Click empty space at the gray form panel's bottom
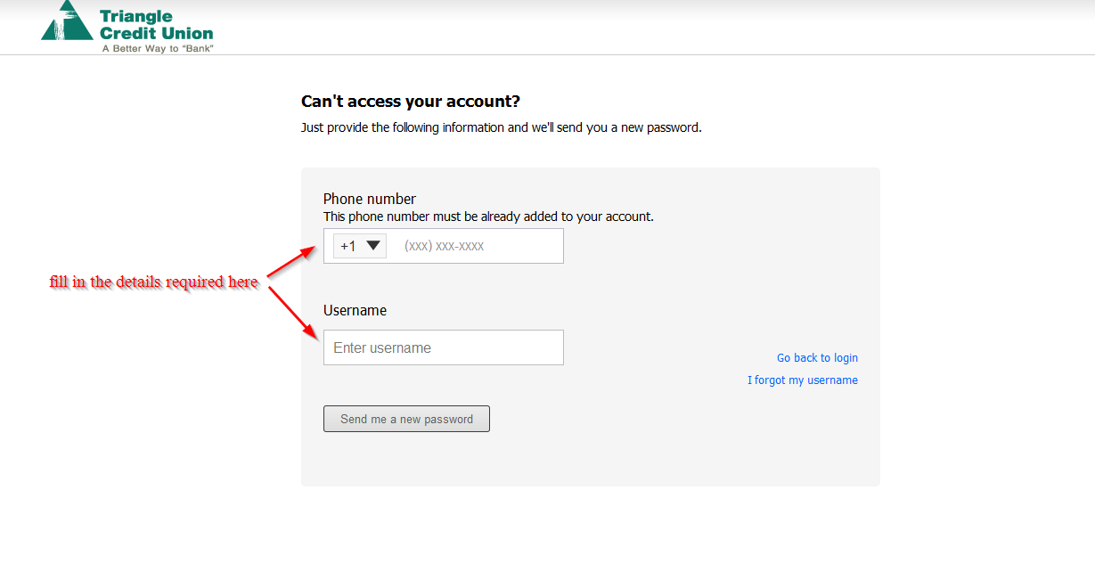This screenshot has width=1095, height=572. [590, 462]
